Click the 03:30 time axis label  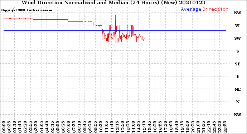click(36, 127)
